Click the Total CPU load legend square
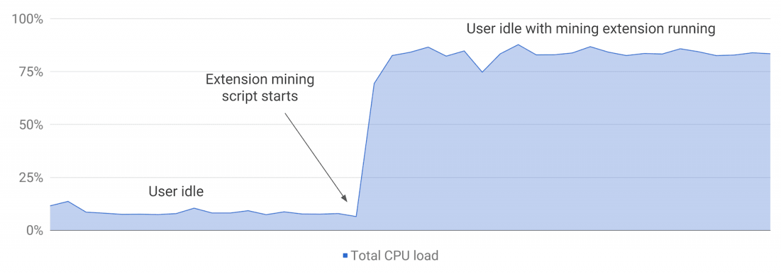Screen dimensions: 781x274 click(345, 256)
